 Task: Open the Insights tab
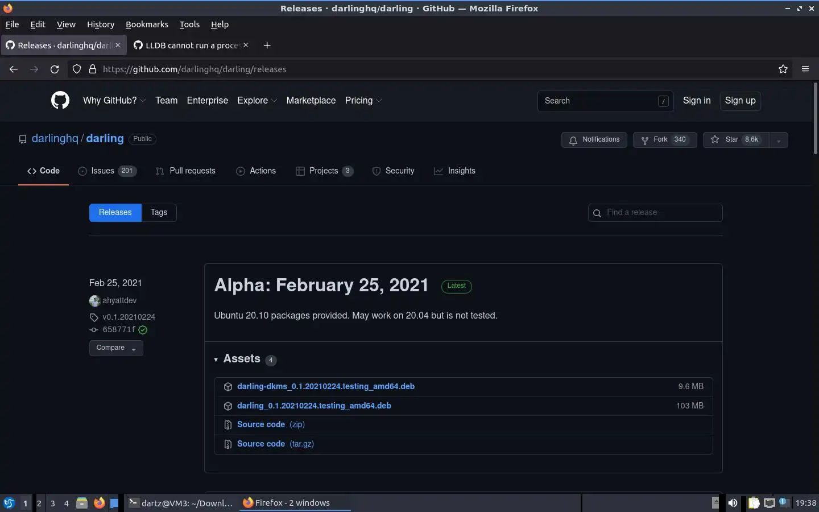[x=454, y=171]
